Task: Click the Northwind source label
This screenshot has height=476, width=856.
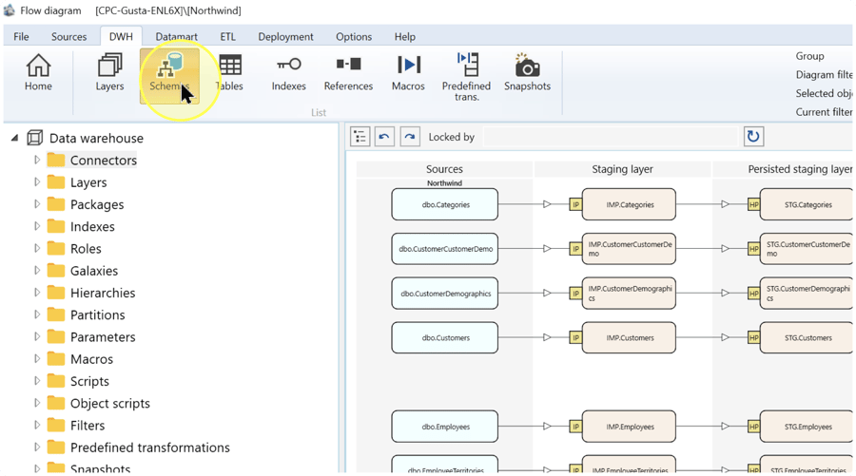Action: 444,183
